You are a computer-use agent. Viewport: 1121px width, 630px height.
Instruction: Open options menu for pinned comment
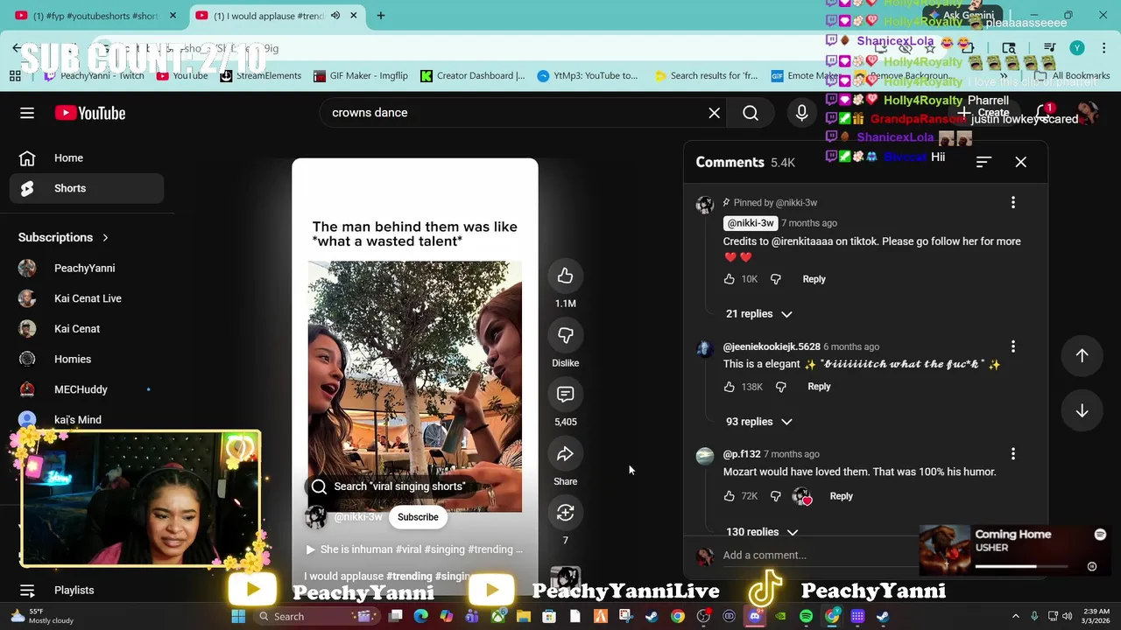pyautogui.click(x=1013, y=203)
